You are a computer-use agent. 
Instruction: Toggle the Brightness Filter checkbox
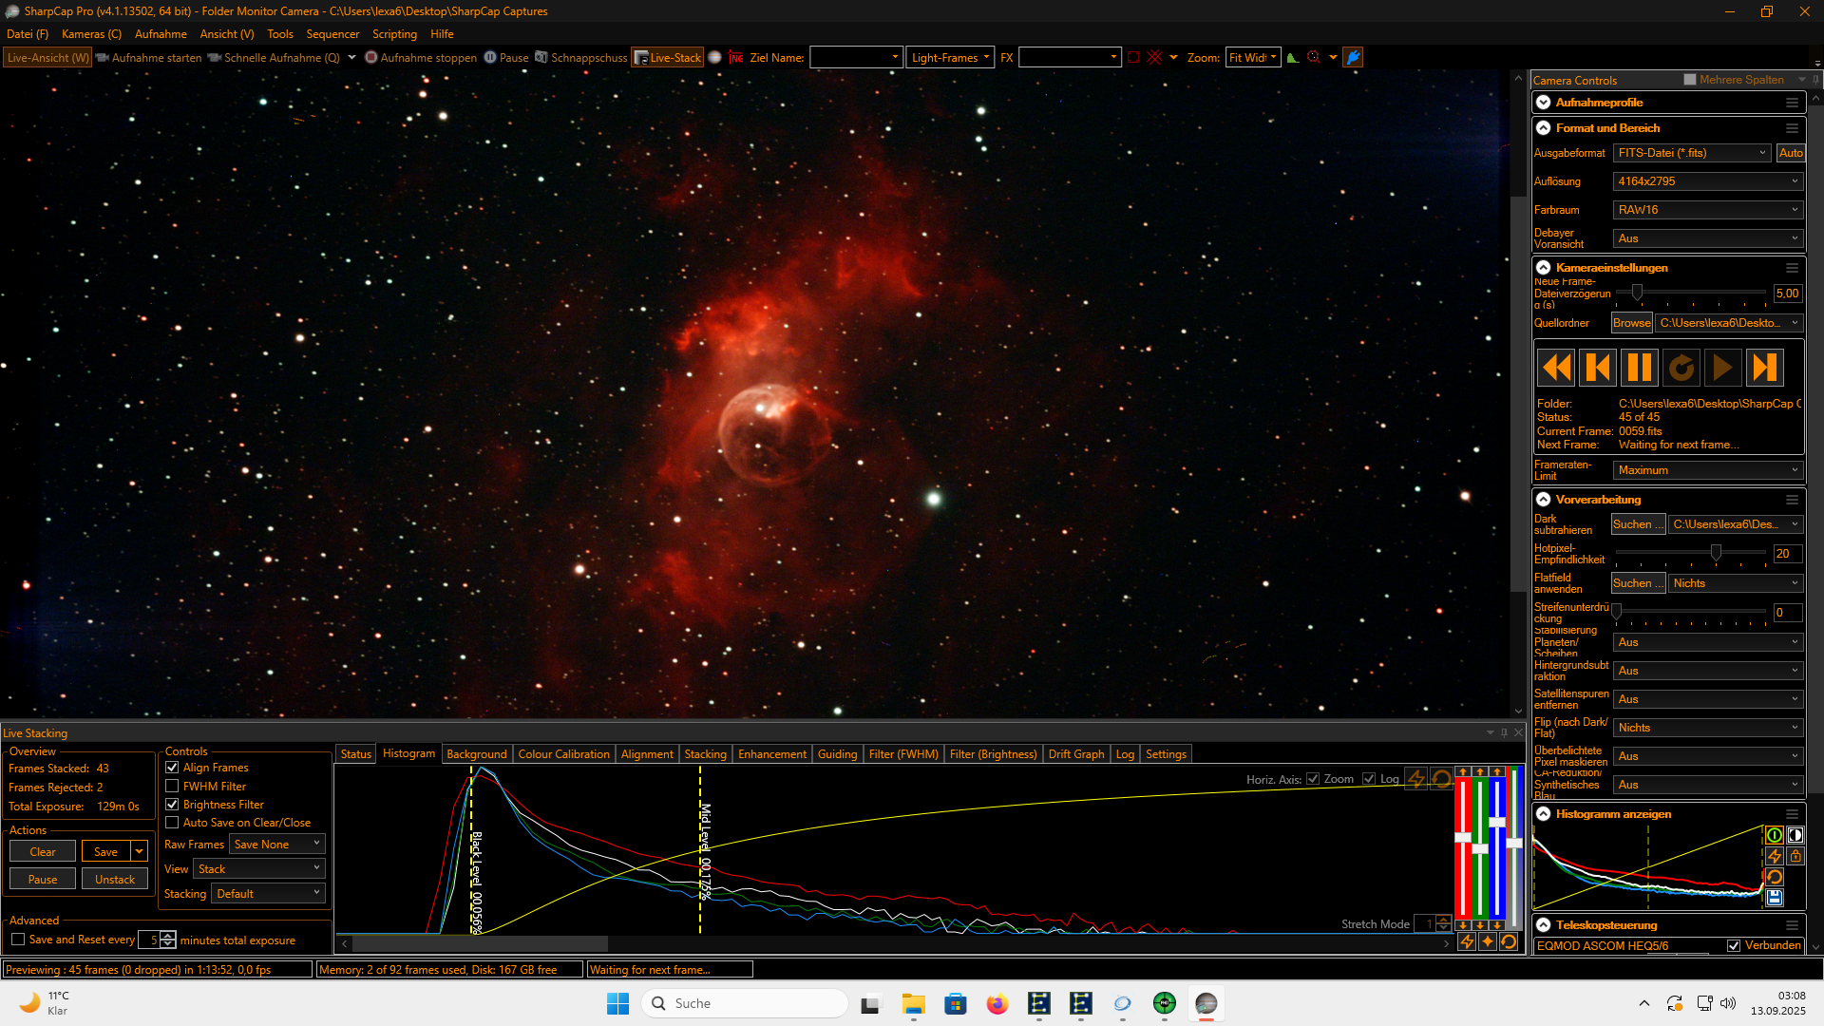(x=172, y=805)
